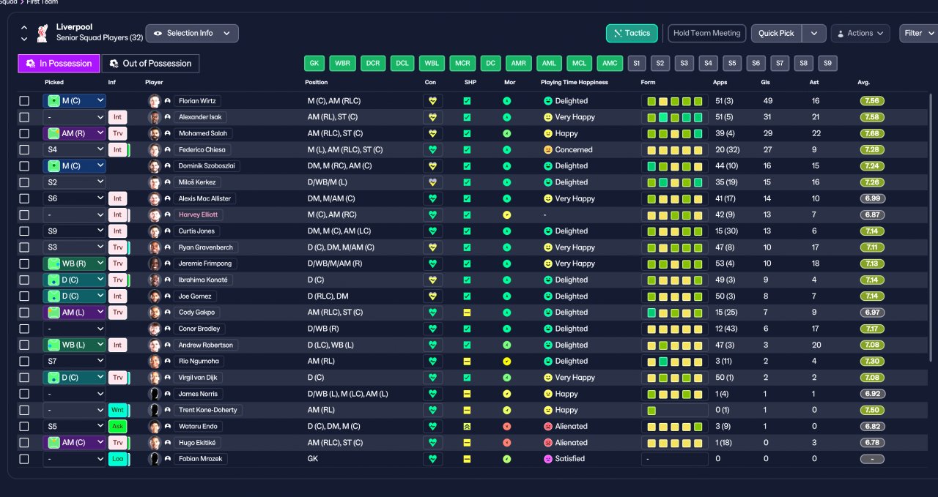938x497 pixels.
Task: Click Florian Wirtz form color squares
Action: click(674, 101)
